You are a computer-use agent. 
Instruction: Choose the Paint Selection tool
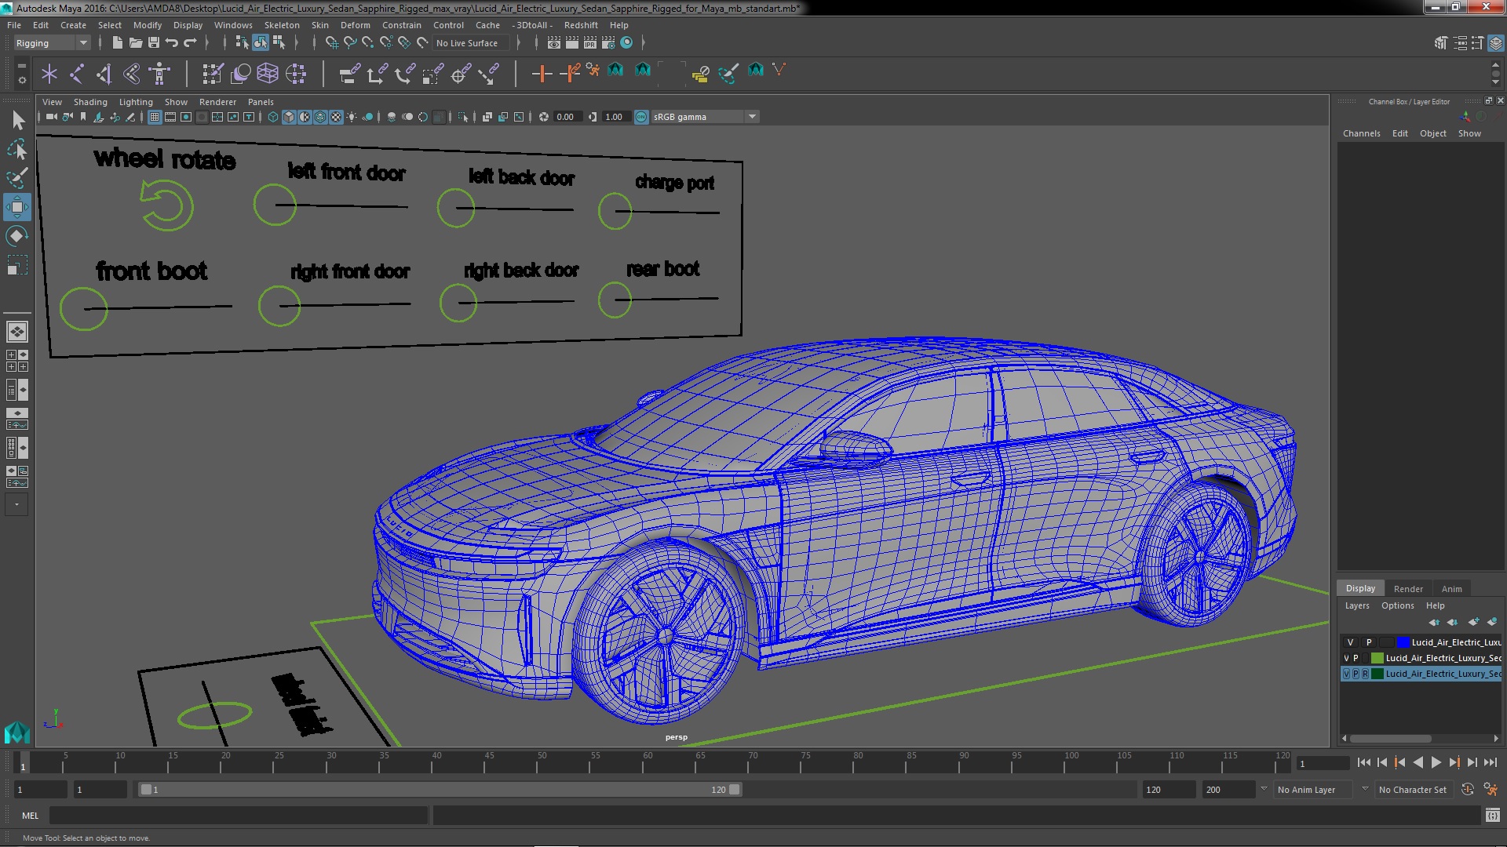17,178
